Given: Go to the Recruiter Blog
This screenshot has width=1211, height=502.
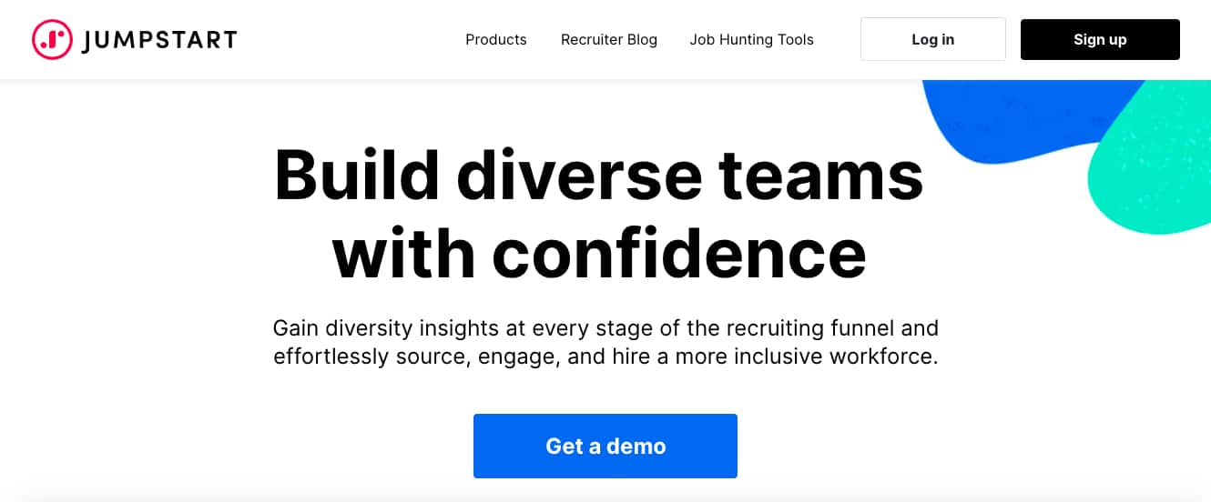Looking at the screenshot, I should (609, 40).
